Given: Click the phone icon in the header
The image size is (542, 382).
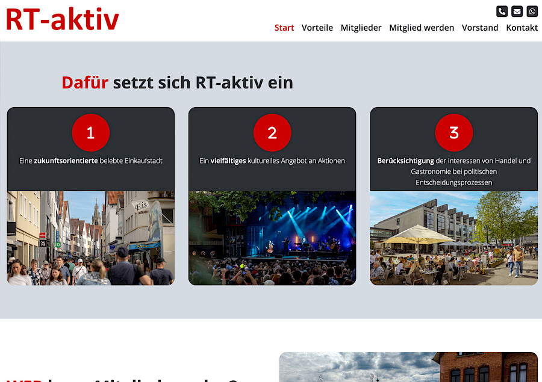Looking at the screenshot, I should (502, 11).
